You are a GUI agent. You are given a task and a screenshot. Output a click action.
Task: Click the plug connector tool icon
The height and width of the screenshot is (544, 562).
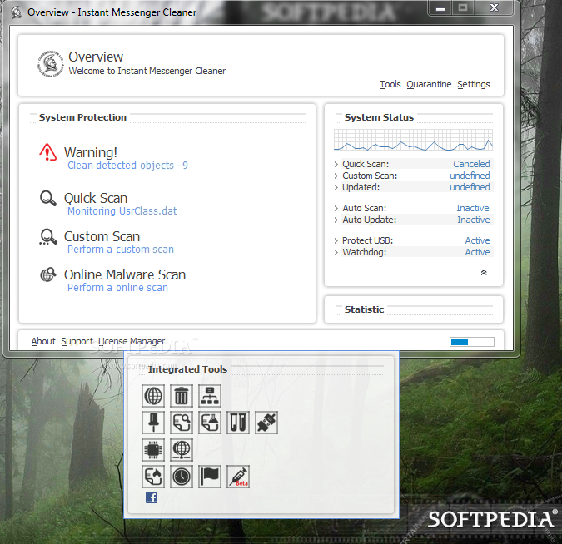click(x=266, y=423)
